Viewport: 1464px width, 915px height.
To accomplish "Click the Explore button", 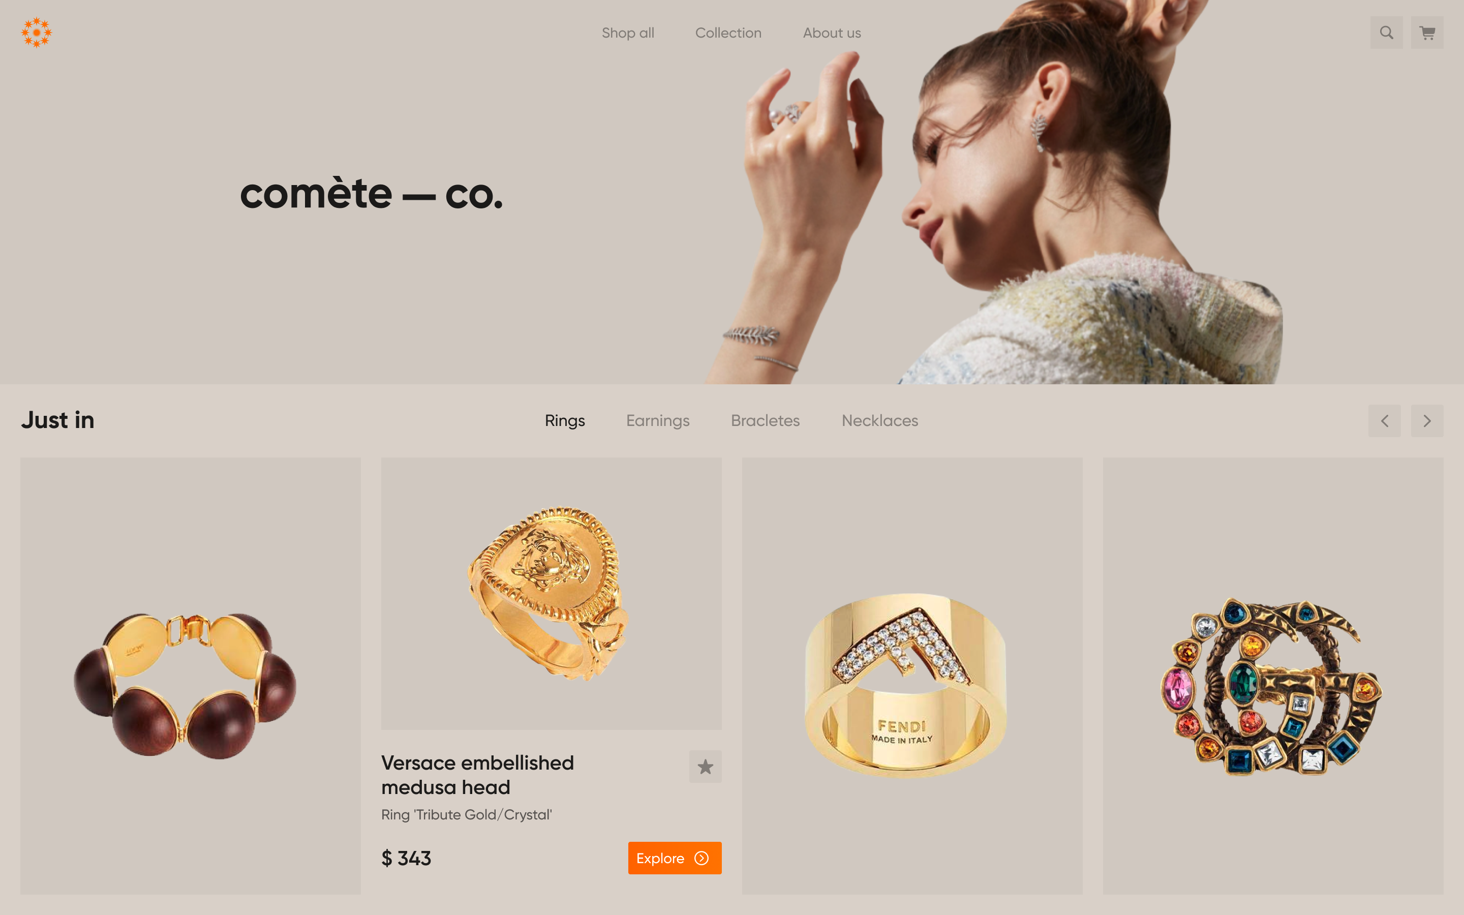I will tap(675, 858).
